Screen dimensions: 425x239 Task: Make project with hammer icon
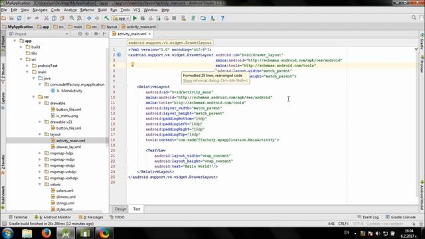click(106, 18)
